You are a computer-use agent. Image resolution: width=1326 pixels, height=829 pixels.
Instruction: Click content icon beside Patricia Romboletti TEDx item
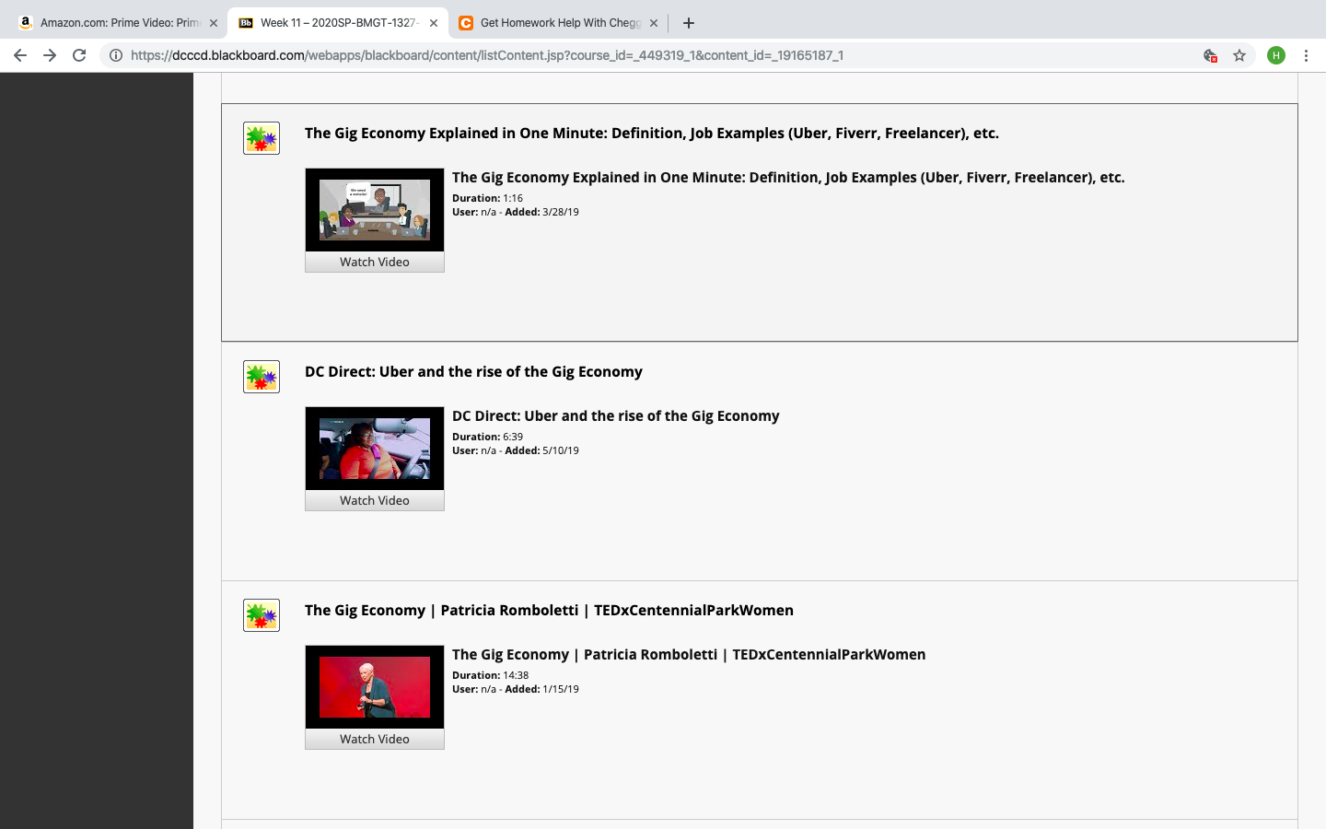click(262, 615)
